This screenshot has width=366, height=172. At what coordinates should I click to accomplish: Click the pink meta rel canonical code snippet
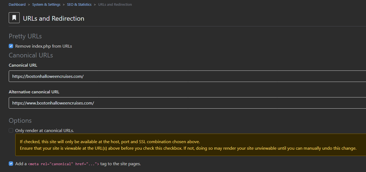tap(63, 164)
